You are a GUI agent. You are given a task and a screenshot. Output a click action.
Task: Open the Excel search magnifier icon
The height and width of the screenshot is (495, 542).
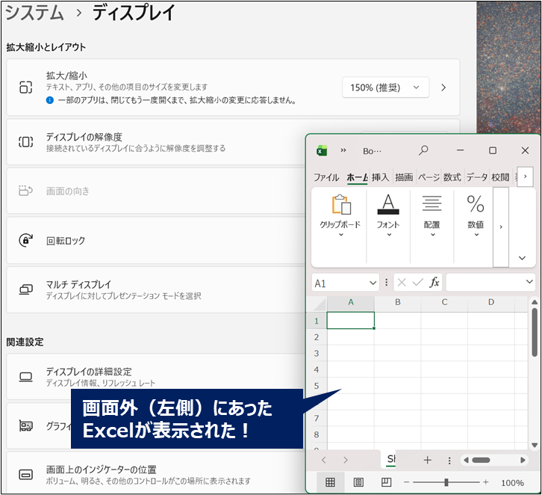(423, 150)
